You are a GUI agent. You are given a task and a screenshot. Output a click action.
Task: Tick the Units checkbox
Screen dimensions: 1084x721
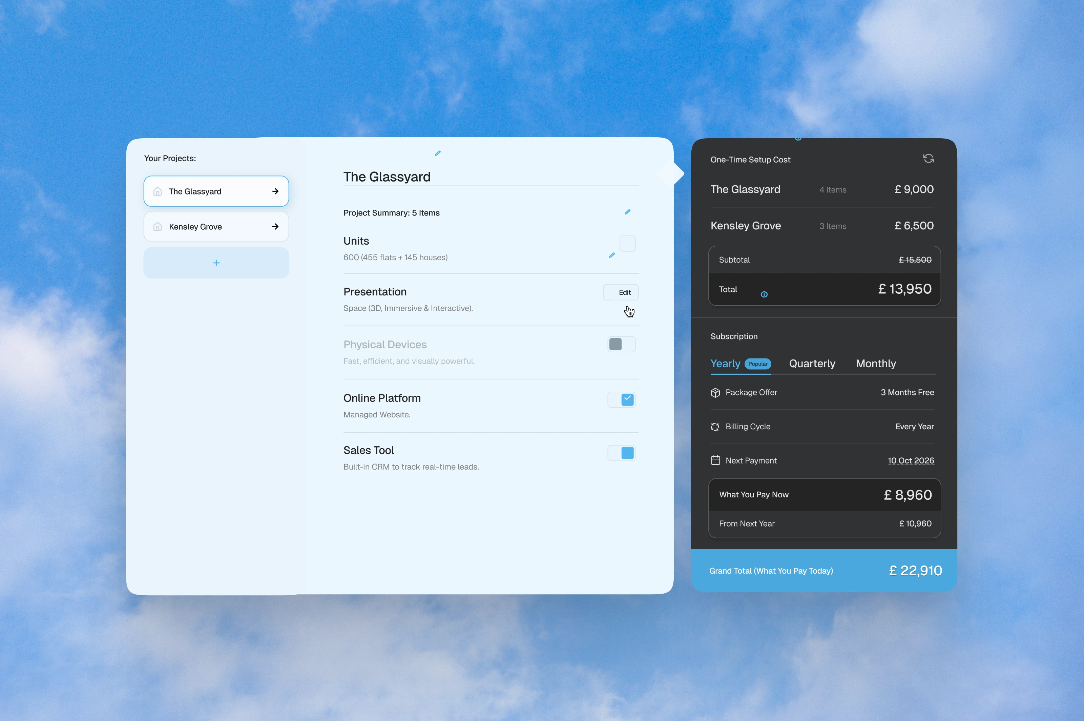pyautogui.click(x=627, y=243)
